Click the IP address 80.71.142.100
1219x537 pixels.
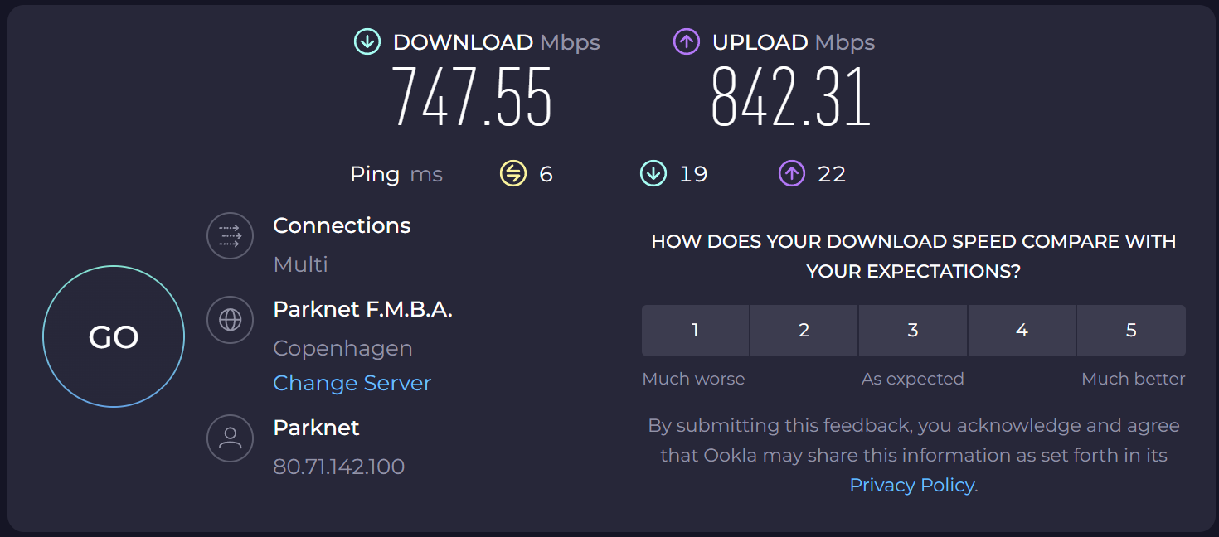click(338, 467)
